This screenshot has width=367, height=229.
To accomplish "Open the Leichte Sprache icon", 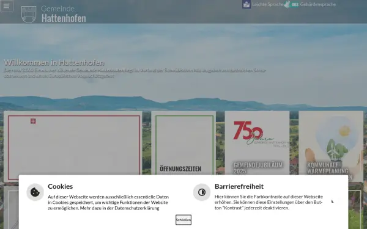I will coord(247,4).
